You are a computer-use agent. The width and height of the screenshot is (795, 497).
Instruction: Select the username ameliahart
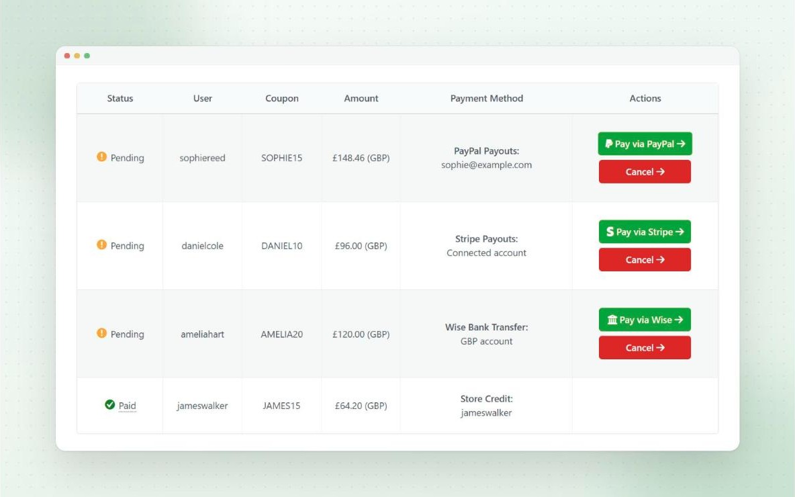[x=202, y=334]
